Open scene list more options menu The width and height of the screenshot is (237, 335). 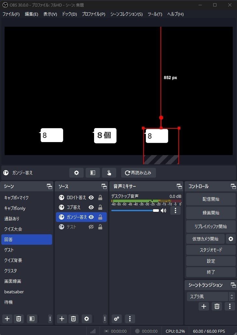(50, 319)
